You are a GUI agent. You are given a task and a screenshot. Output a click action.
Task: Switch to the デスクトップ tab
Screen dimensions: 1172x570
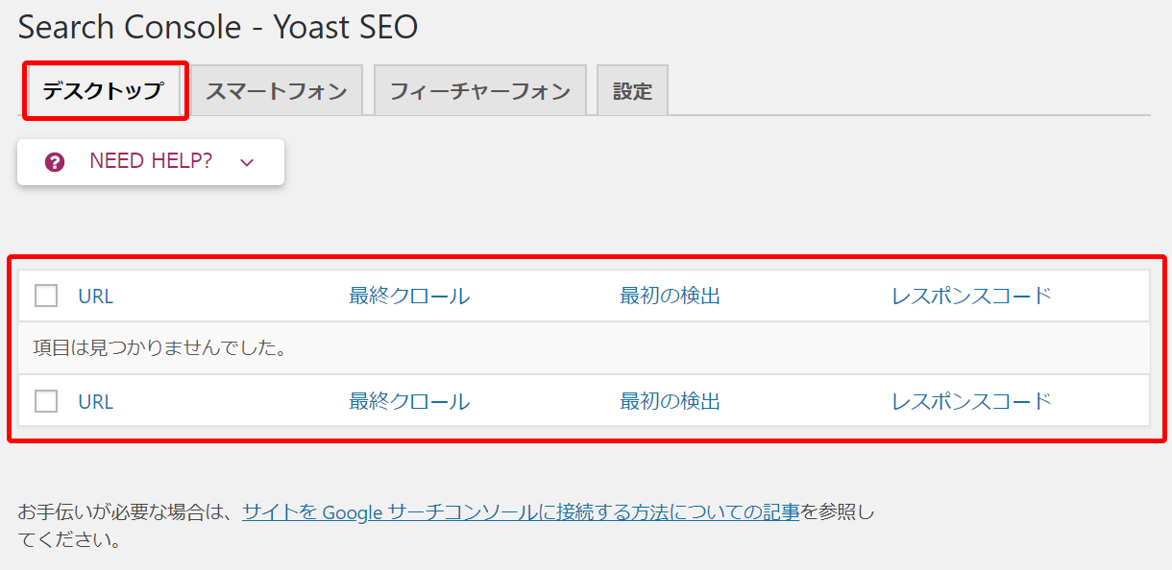point(103,91)
